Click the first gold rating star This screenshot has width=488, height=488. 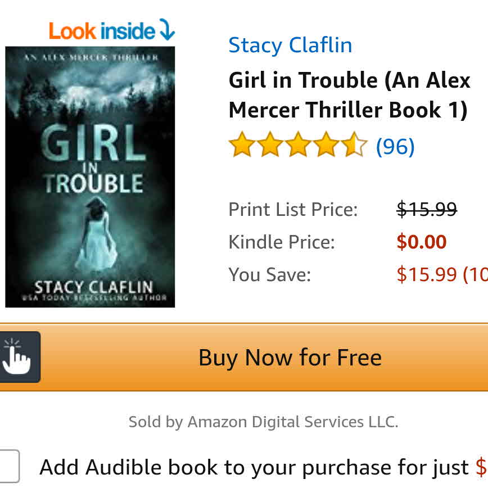(242, 144)
